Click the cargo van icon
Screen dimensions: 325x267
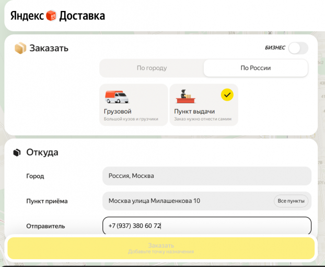tap(117, 97)
